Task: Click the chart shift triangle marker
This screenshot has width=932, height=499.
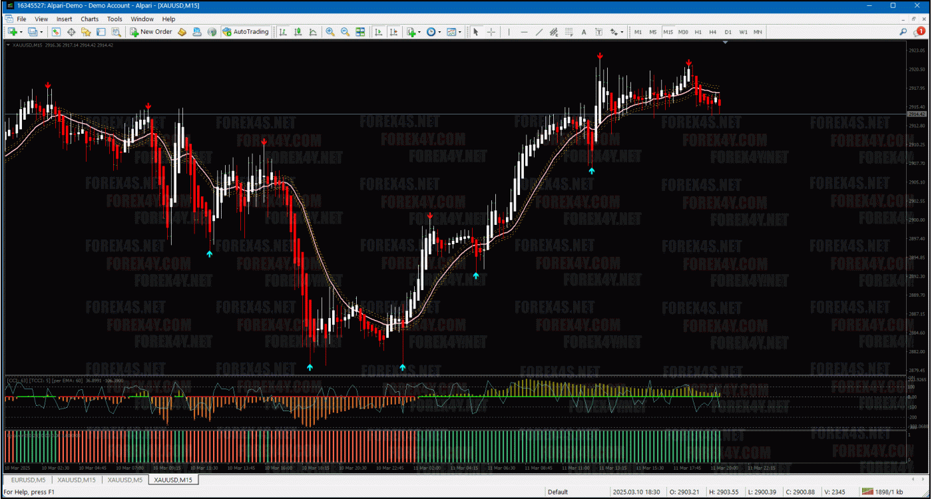Action: [x=725, y=42]
